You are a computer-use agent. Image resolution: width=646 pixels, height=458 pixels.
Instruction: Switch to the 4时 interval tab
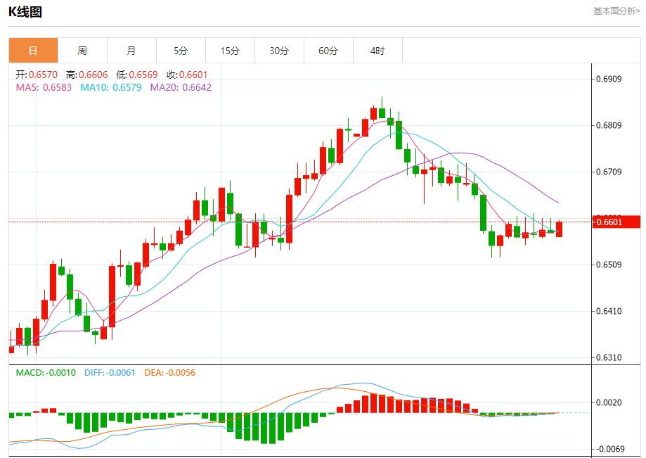click(x=377, y=51)
